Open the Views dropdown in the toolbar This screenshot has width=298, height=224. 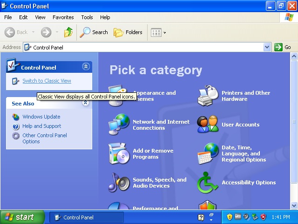[x=158, y=32]
